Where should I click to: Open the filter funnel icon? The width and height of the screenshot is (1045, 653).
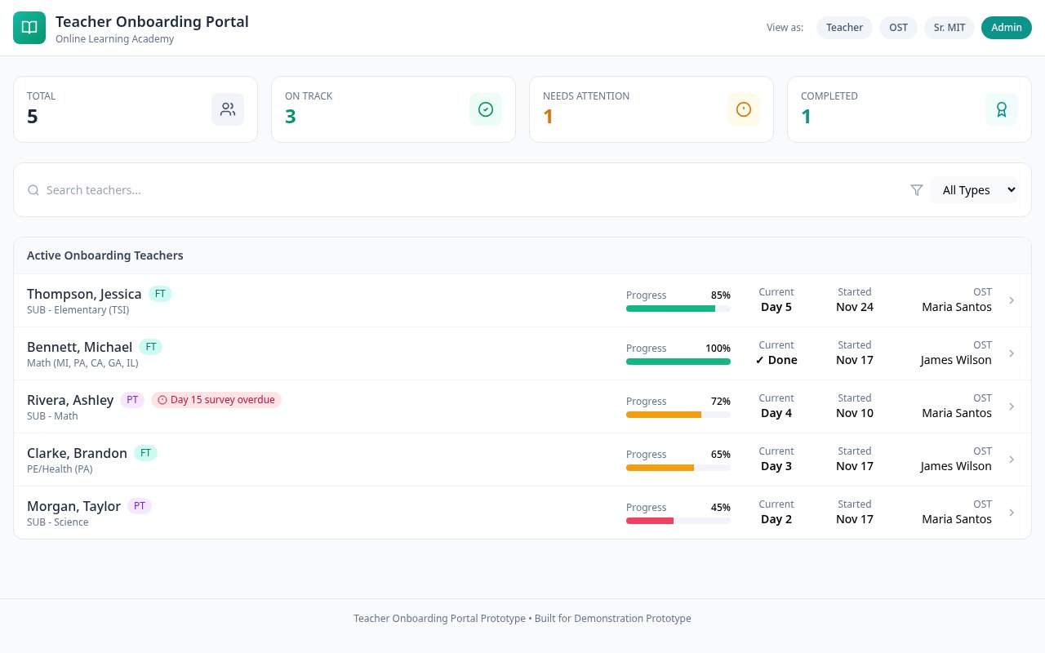pos(917,189)
